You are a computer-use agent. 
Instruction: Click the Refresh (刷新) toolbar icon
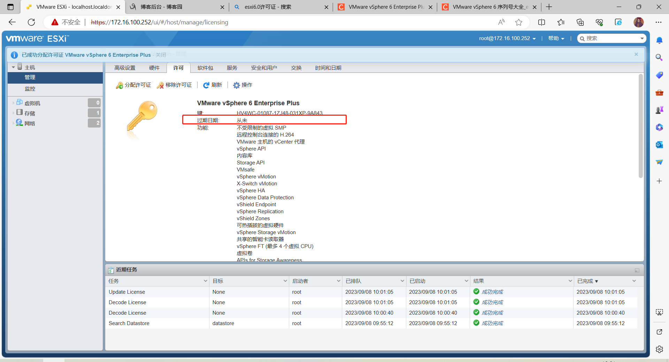[x=206, y=85]
